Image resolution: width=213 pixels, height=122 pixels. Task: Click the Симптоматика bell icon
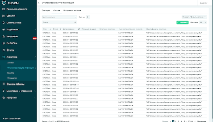4,23
